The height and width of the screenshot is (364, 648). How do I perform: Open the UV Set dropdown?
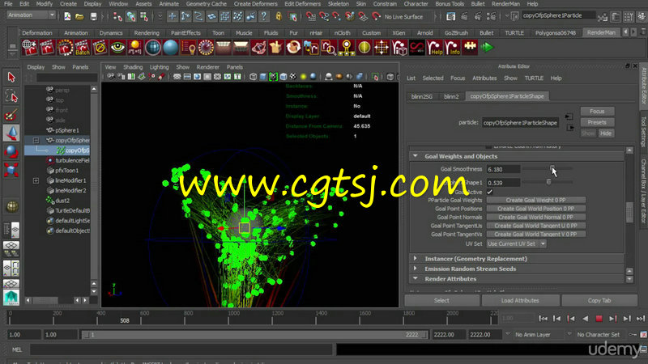coord(517,244)
